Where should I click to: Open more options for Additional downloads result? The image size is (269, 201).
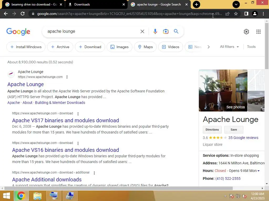(94, 173)
